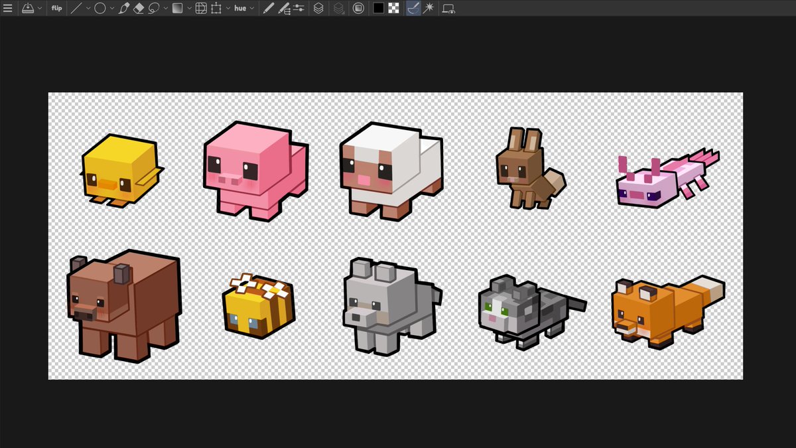This screenshot has width=796, height=448.
Task: Expand the Gradient tool options arrow
Action: pos(189,9)
